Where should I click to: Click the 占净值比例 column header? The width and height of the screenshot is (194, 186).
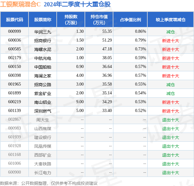pos(130,19)
